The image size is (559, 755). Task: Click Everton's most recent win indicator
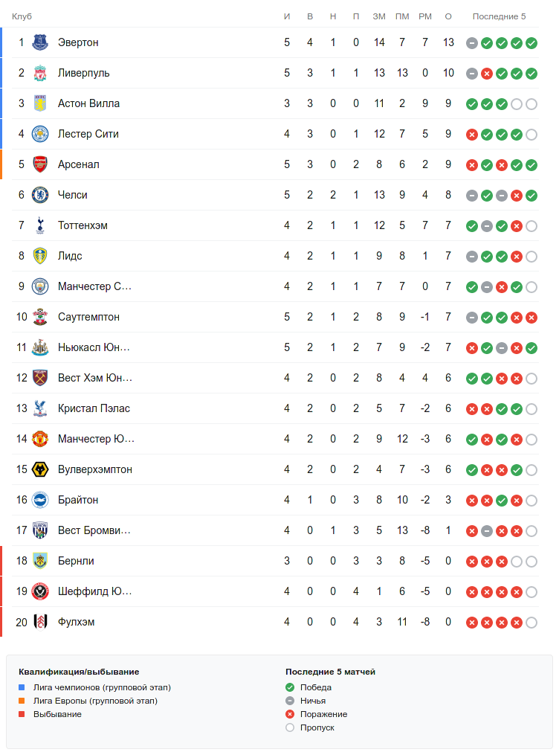tap(531, 43)
